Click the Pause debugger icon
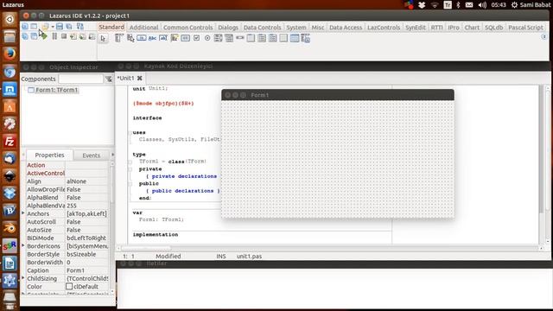 pos(54,36)
